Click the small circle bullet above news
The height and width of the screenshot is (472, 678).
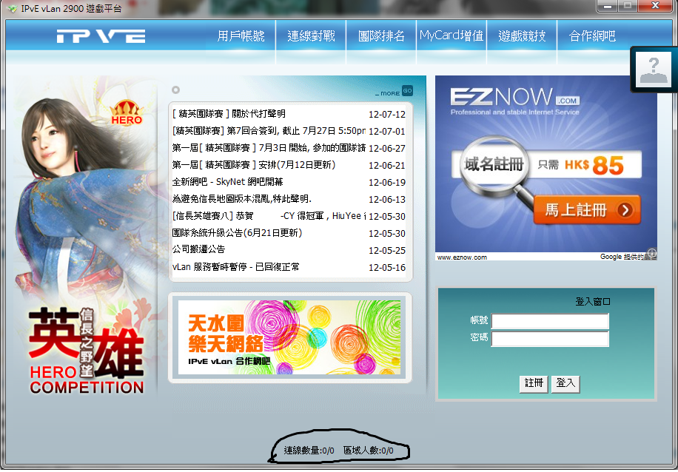(x=175, y=90)
